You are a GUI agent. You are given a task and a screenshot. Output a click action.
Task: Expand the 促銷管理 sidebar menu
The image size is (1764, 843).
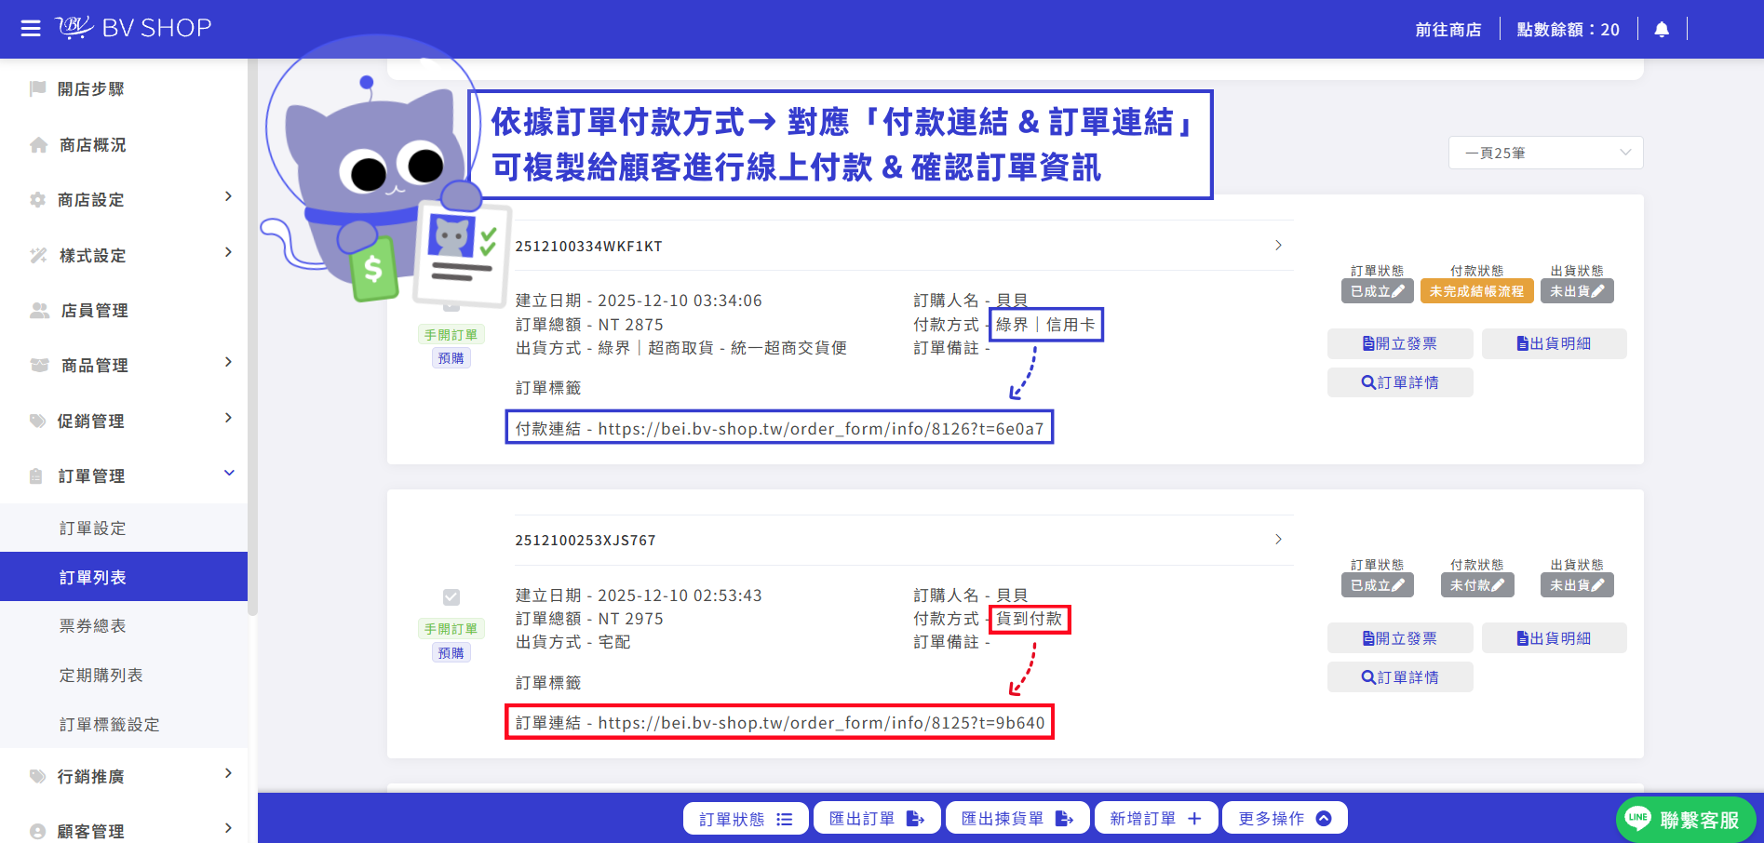(x=228, y=418)
